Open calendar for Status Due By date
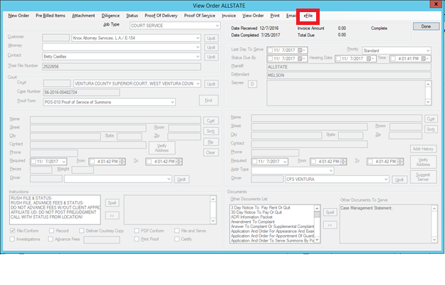The height and width of the screenshot is (285, 445). click(x=301, y=58)
